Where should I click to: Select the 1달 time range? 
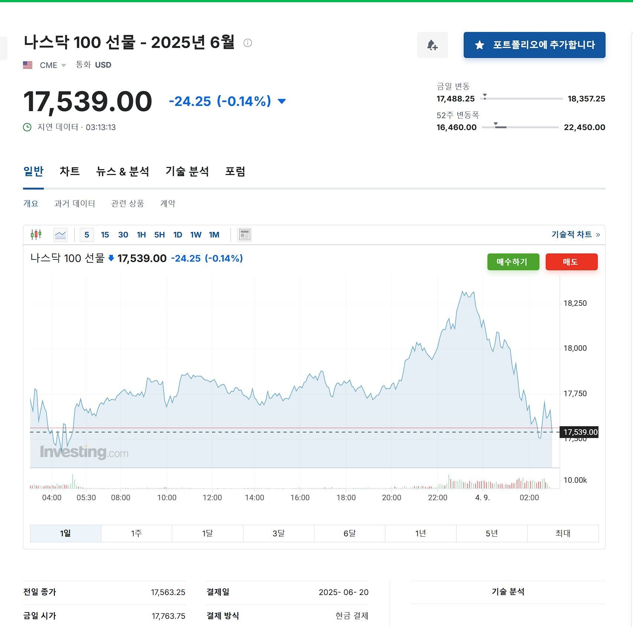point(207,533)
